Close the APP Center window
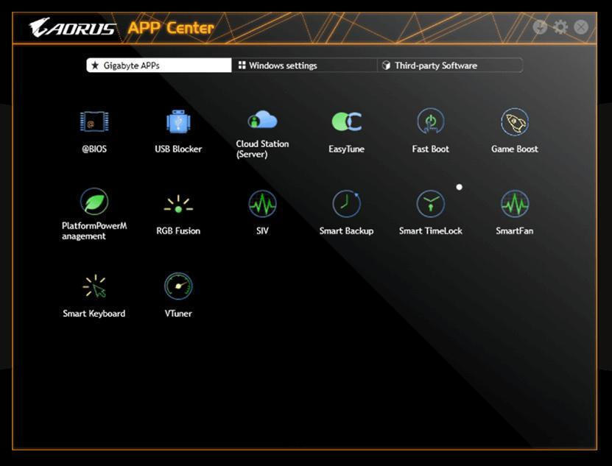The width and height of the screenshot is (612, 466). click(x=581, y=27)
